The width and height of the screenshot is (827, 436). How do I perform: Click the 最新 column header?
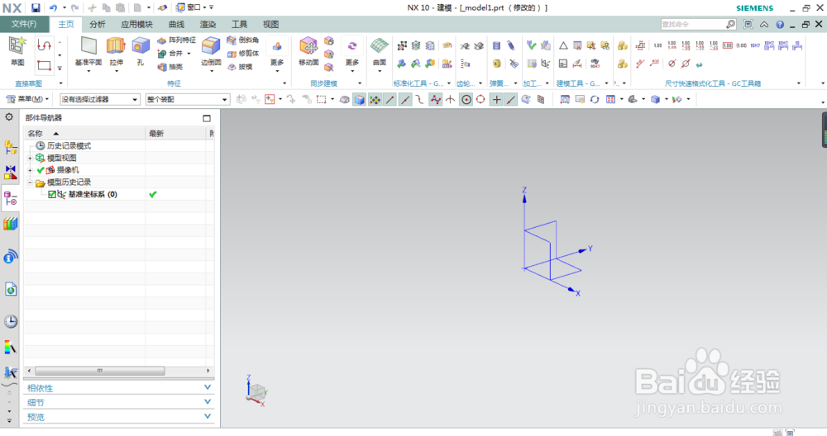click(x=177, y=134)
